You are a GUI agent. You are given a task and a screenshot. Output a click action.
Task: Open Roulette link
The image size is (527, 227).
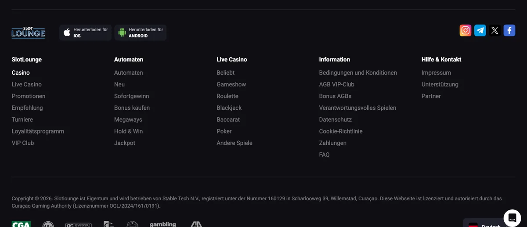227,96
